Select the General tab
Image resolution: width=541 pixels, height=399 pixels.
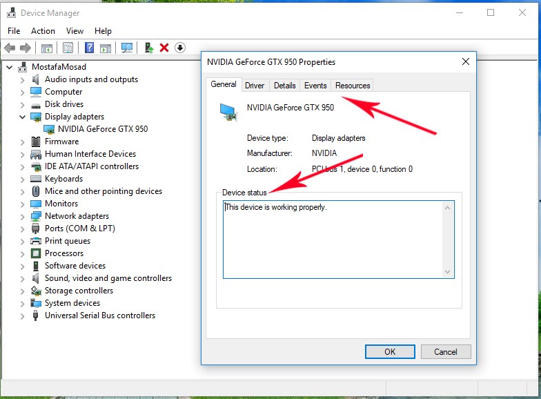click(224, 84)
